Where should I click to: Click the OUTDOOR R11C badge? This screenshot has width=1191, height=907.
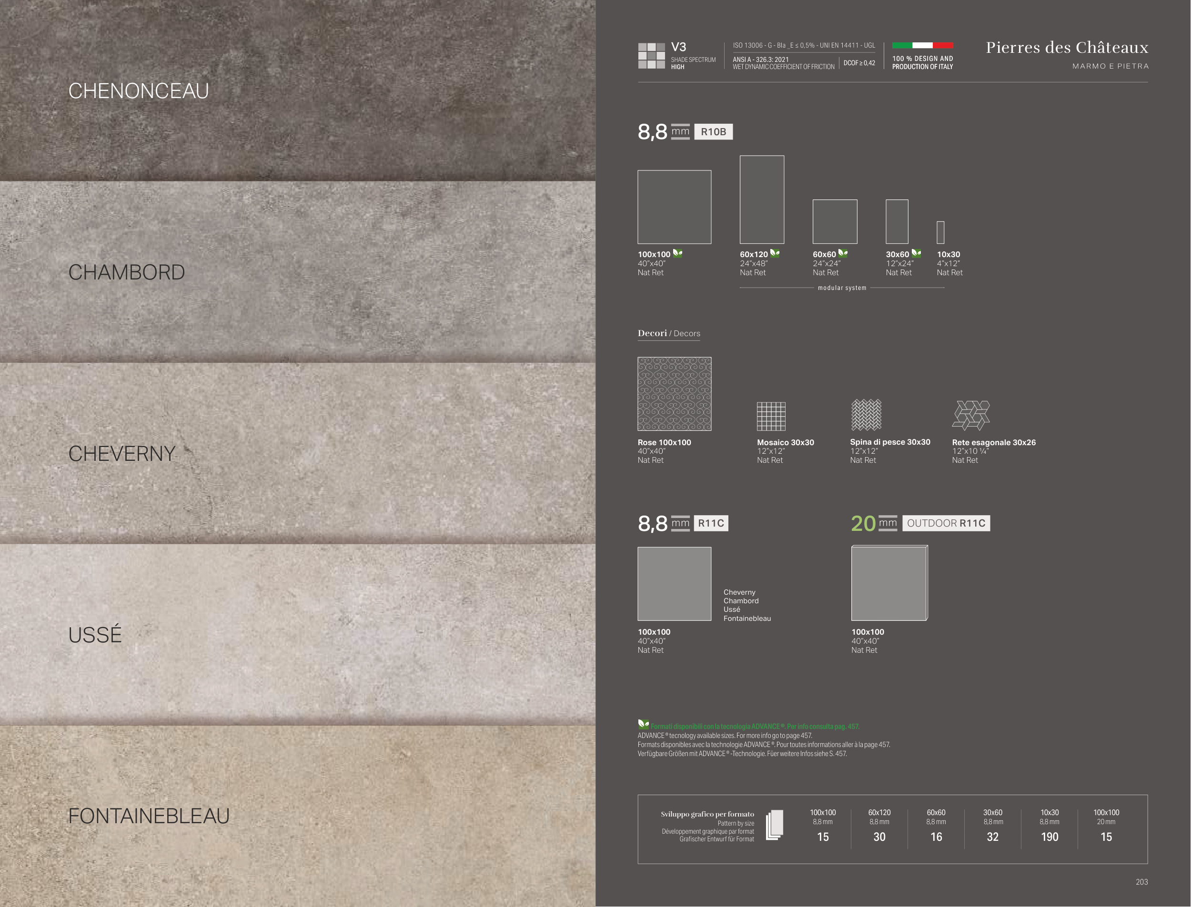946,523
